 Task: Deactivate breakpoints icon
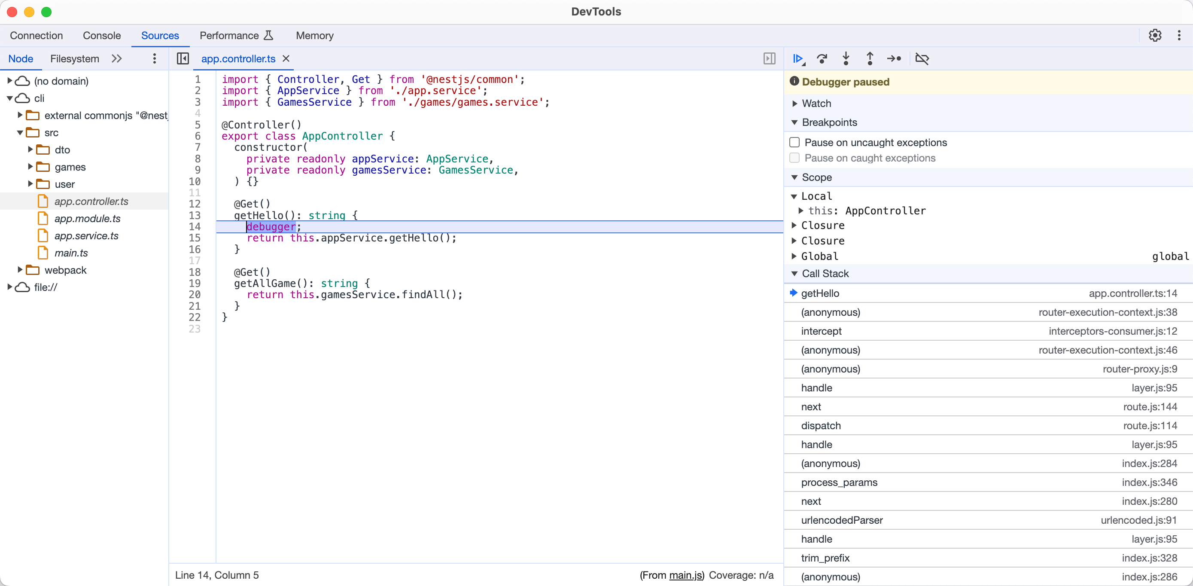922,59
